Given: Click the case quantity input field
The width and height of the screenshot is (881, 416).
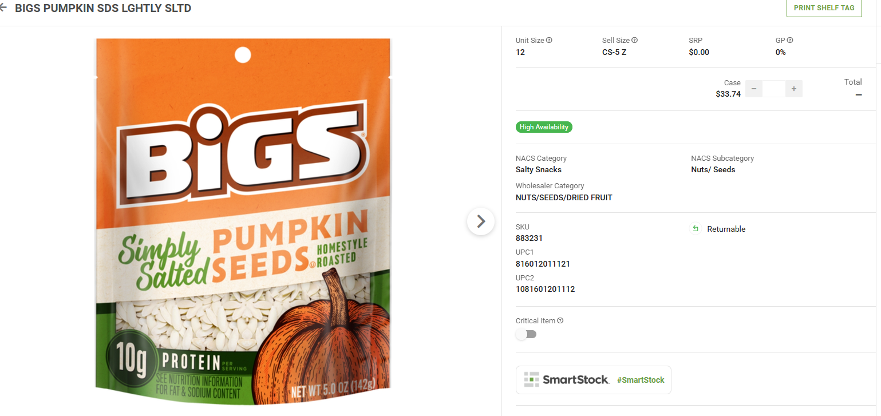Looking at the screenshot, I should (774, 89).
